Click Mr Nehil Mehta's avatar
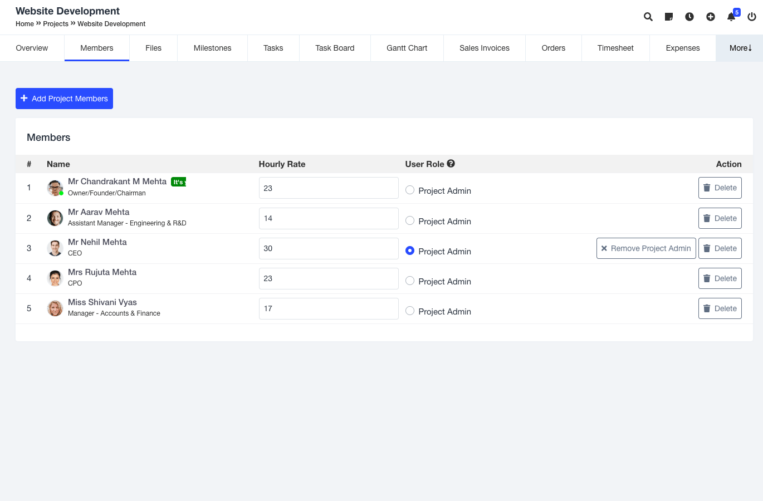The height and width of the screenshot is (501, 763). 55,248
